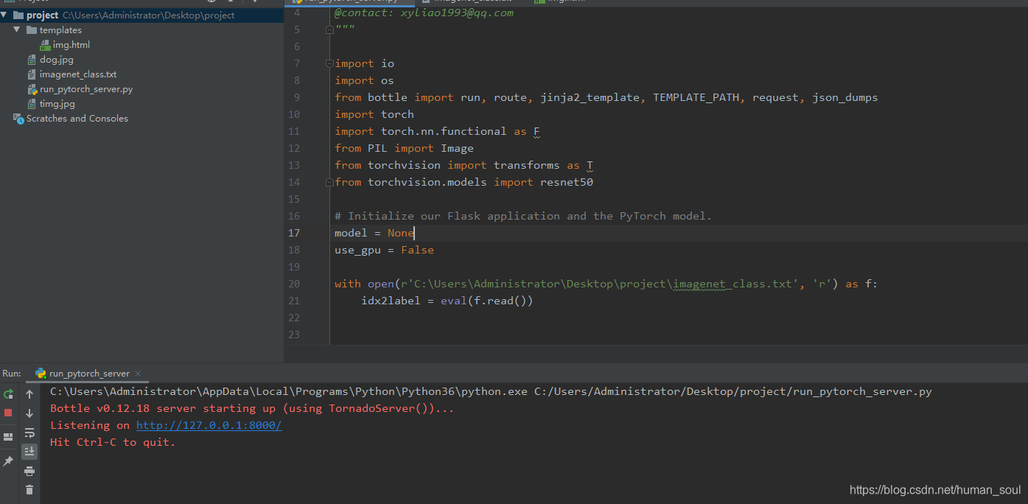Screen dimensions: 1028x504
Task: Click 'from bottle import run' line
Action: [x=606, y=97]
